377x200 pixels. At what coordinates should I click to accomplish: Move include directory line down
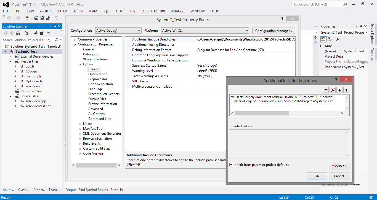click(x=339, y=90)
